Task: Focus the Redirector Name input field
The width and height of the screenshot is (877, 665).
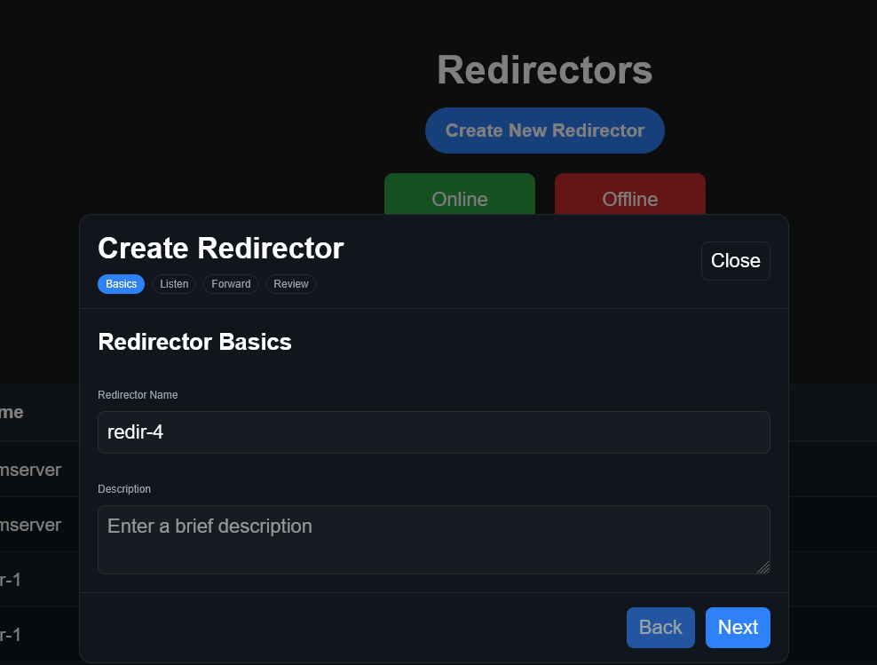Action: [434, 432]
